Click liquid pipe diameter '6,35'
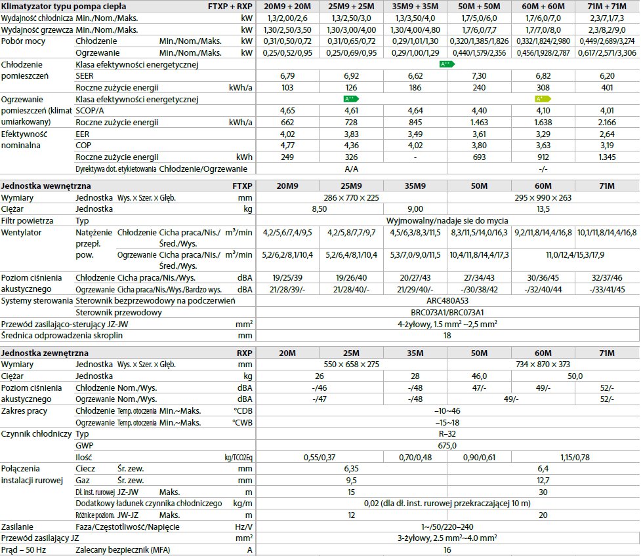The height and width of the screenshot is (556, 641). (x=351, y=469)
